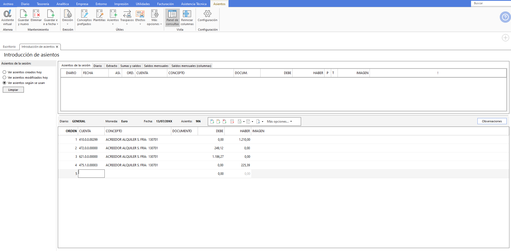Viewport: 511px width, 251px height.
Task: Click the Observaciones button
Action: [x=492, y=121]
